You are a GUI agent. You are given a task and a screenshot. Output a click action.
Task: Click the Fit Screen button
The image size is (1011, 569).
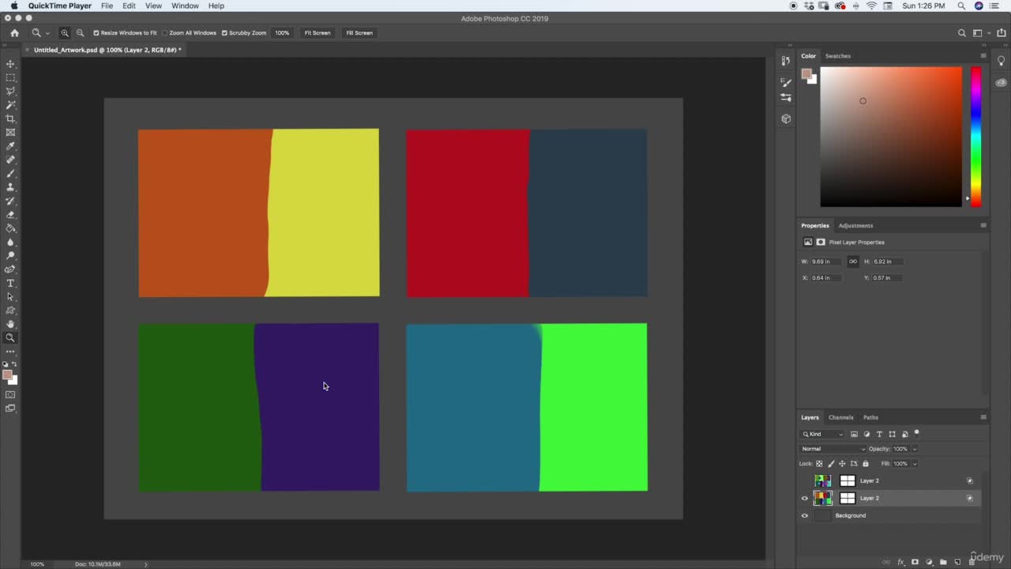point(318,33)
